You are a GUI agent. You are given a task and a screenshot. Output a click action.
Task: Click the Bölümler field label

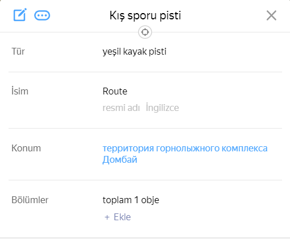click(x=30, y=200)
